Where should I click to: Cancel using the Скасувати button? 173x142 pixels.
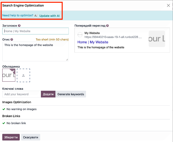31,137
